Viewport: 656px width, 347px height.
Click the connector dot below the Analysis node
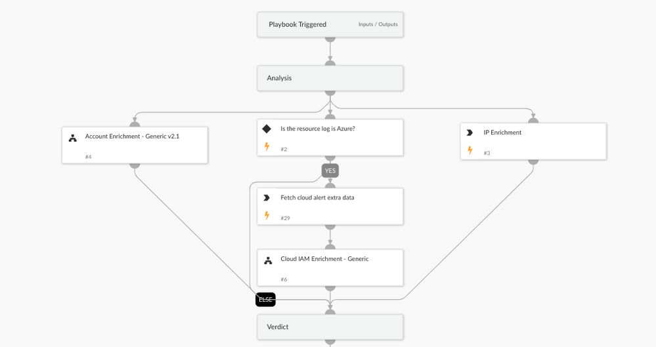[x=330, y=92]
